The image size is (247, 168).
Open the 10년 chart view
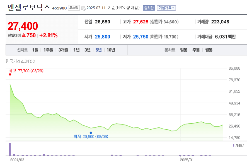[x=111, y=50]
